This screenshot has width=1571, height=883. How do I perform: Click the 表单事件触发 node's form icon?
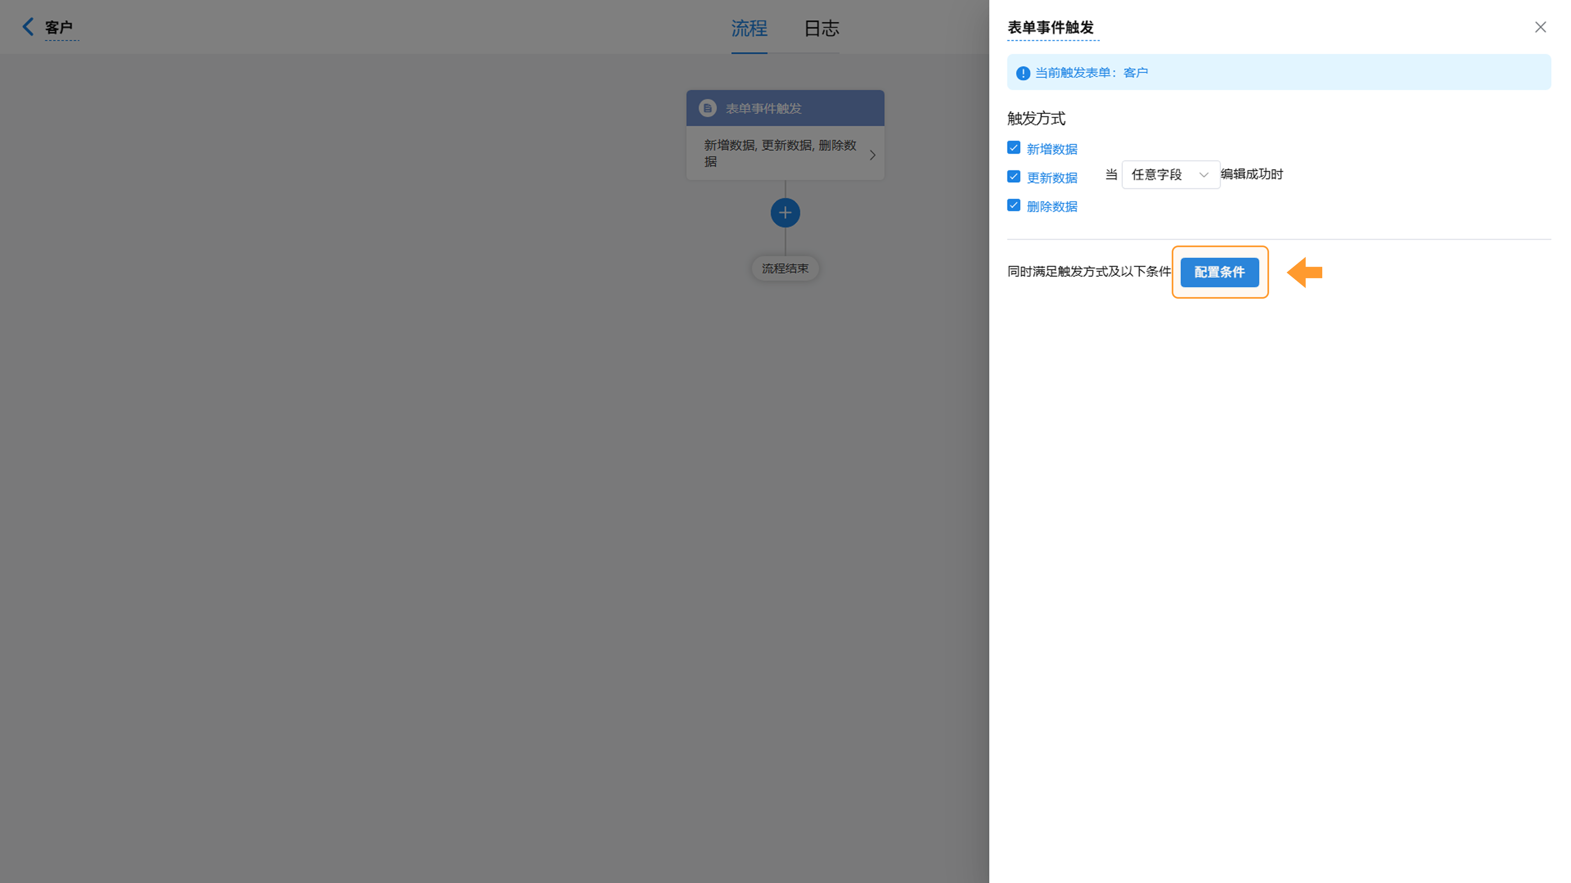pos(707,108)
